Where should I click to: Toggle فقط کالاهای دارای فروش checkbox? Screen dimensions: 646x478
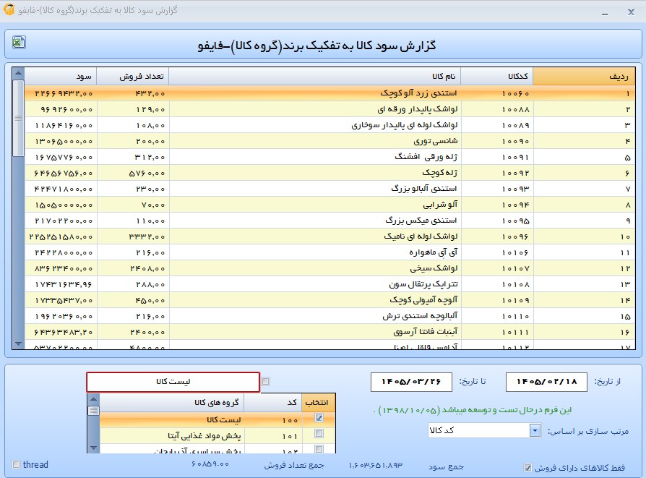coord(527,468)
